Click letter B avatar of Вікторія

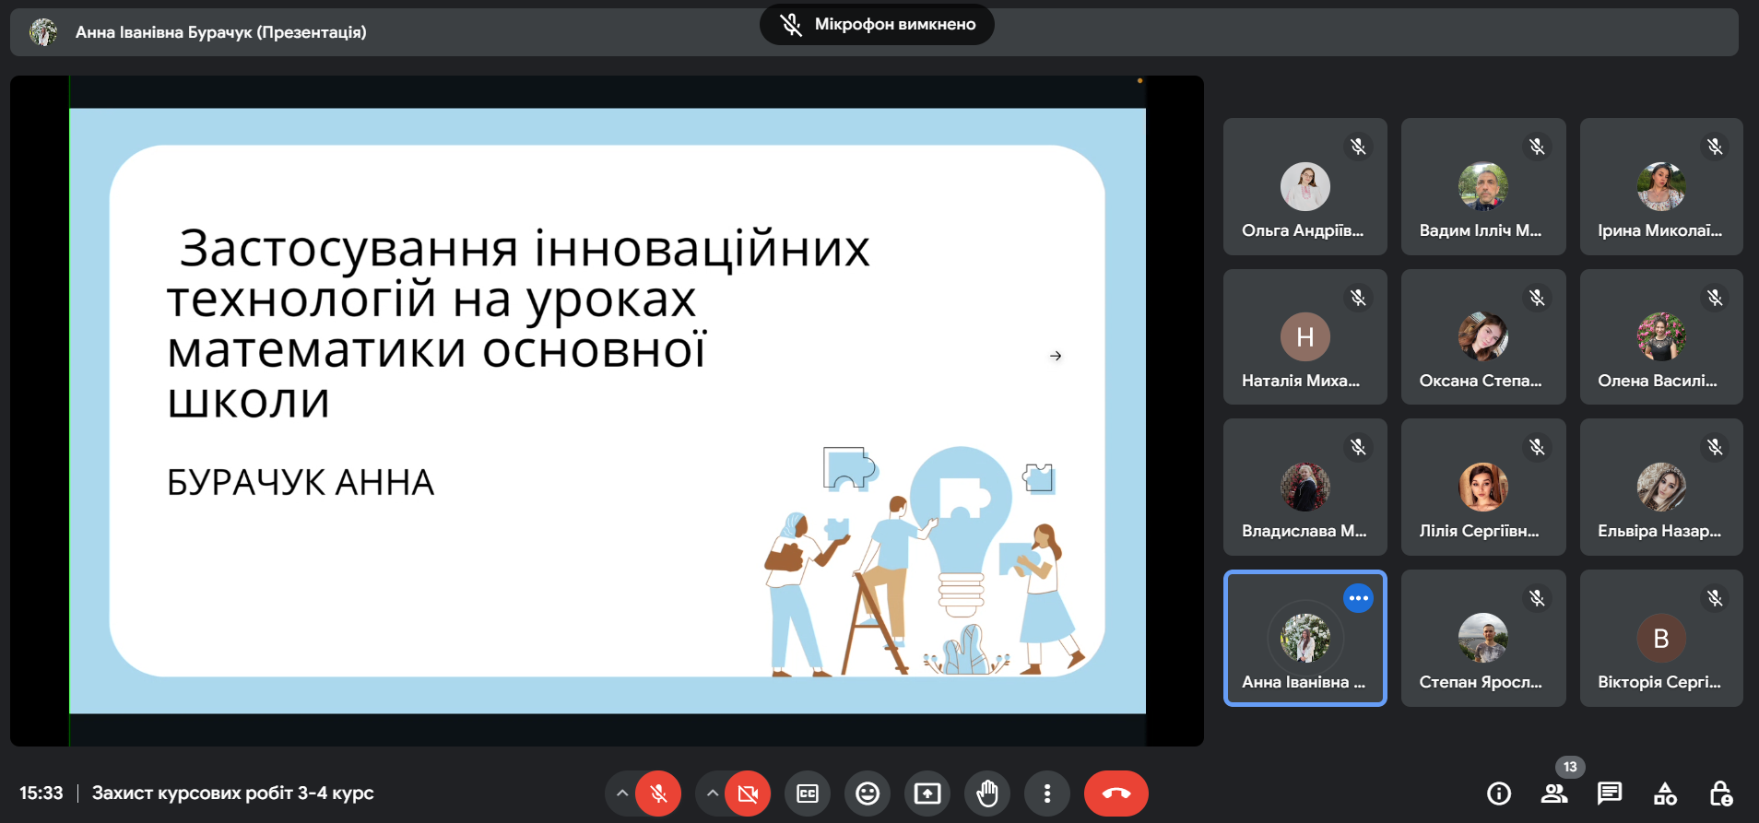1661,638
